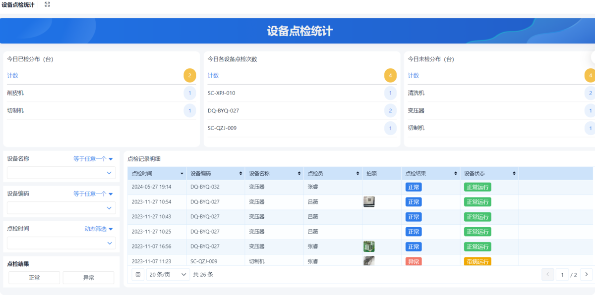The height and width of the screenshot is (295, 595).
Task: Sort by 点检时间 column arrow
Action: coord(182,174)
